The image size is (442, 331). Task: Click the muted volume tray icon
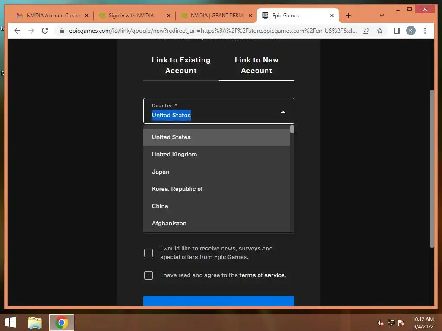coord(381,323)
